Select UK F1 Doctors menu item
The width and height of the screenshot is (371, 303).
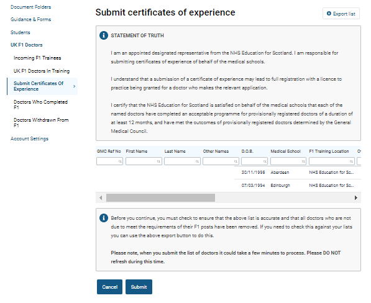coord(27,45)
